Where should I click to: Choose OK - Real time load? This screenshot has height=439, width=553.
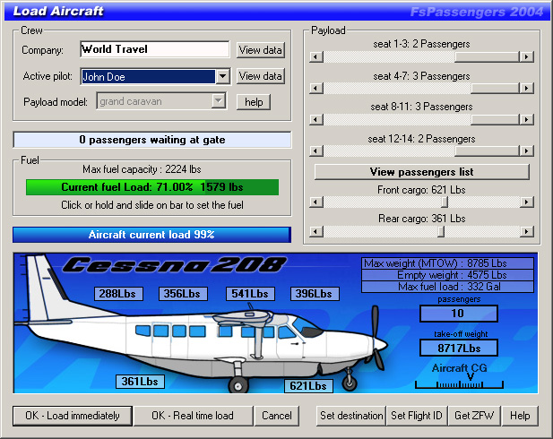click(x=193, y=416)
